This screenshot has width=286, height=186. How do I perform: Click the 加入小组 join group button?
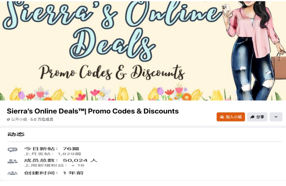tap(231, 117)
